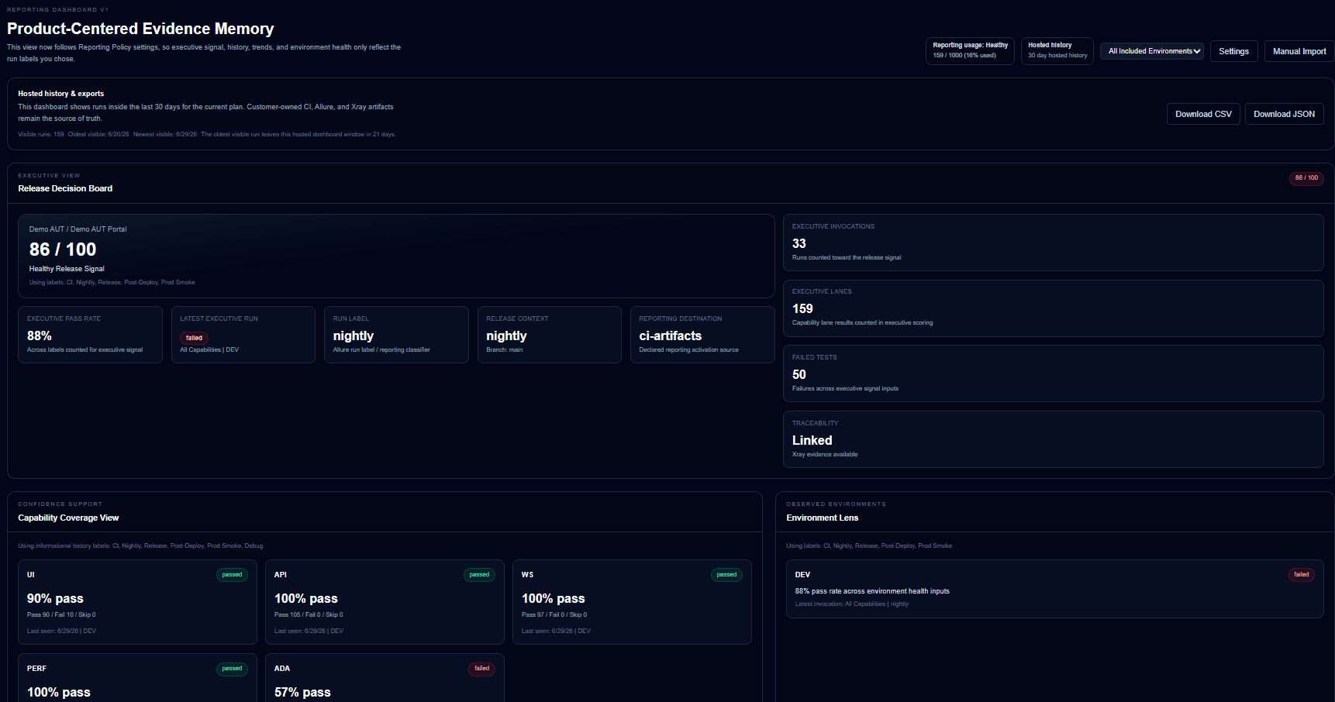Click the ci-artifacts reporting destination value
This screenshot has height=702, width=1335.
tap(671, 336)
